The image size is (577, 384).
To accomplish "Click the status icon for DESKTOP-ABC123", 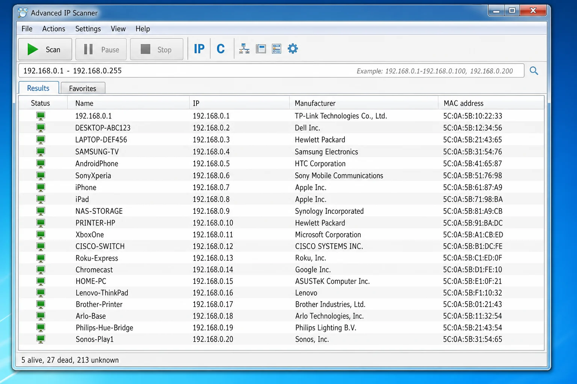I will coord(41,128).
